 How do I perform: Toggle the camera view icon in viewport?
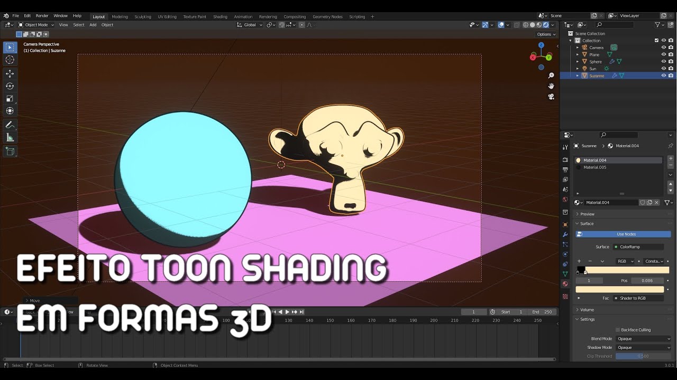(x=551, y=97)
